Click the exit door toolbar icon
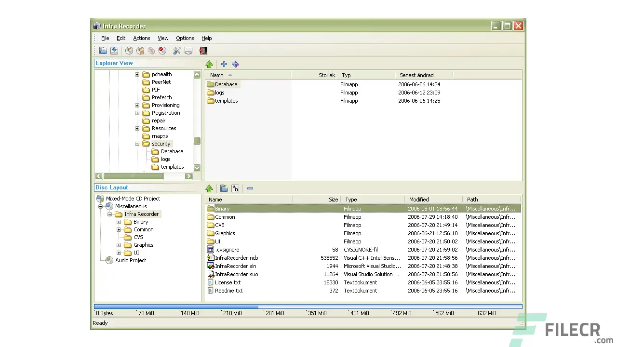617x347 pixels. 203,51
